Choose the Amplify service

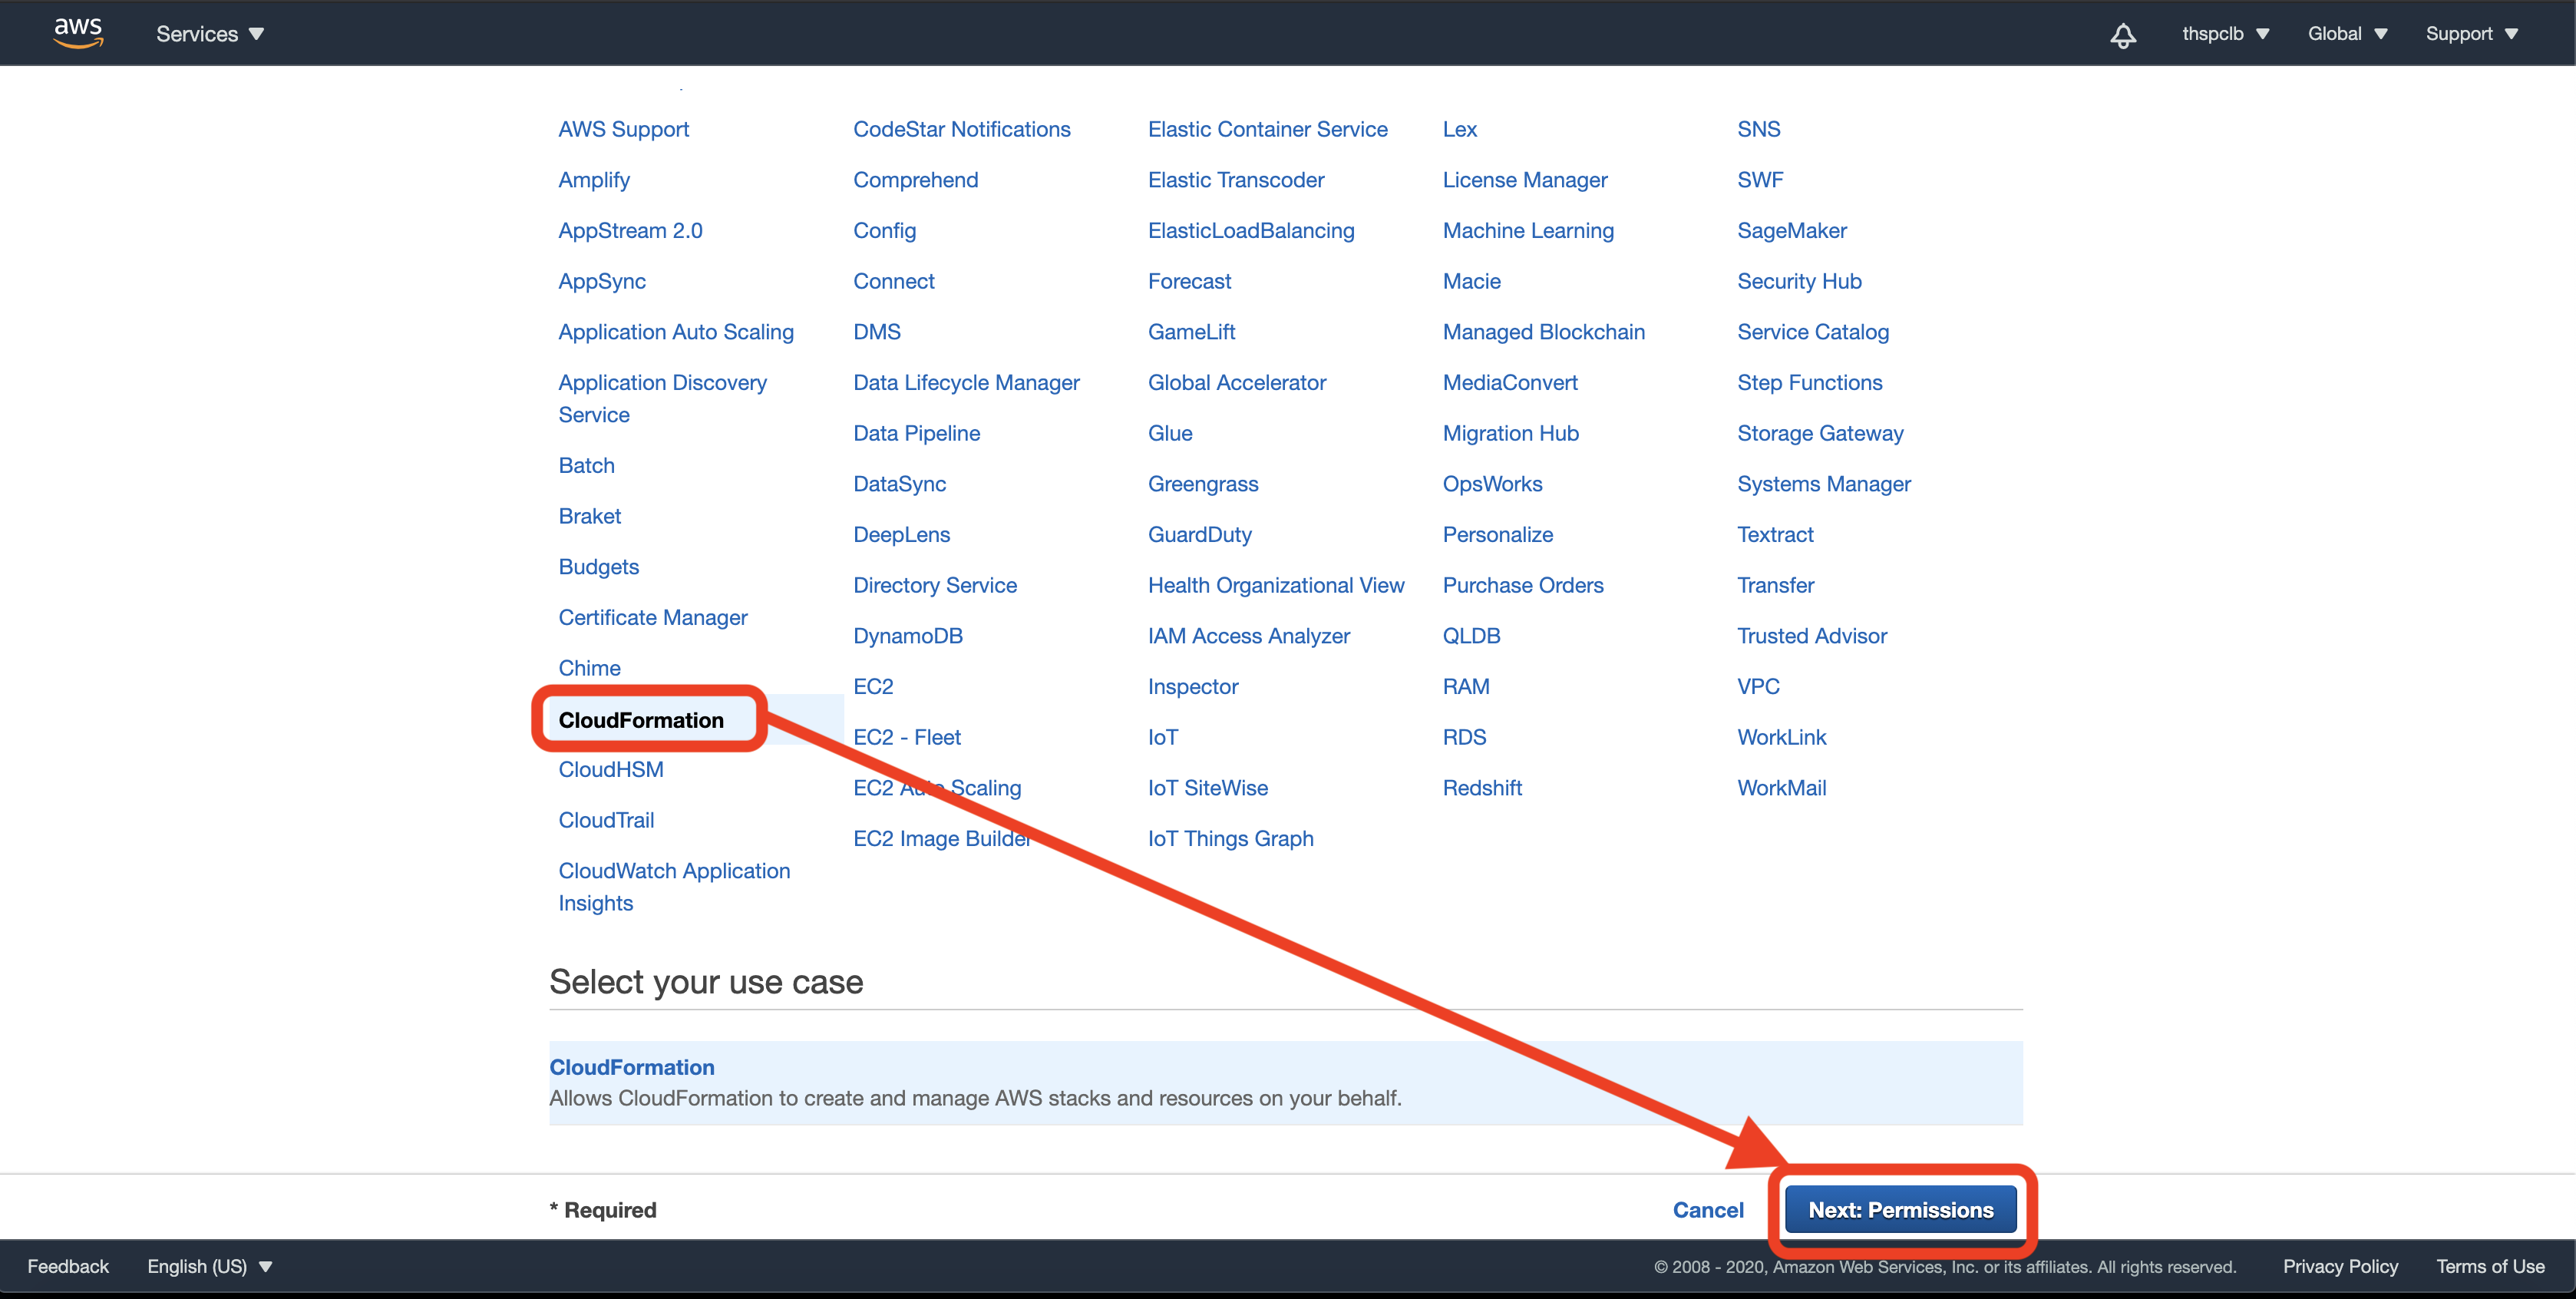(x=594, y=180)
